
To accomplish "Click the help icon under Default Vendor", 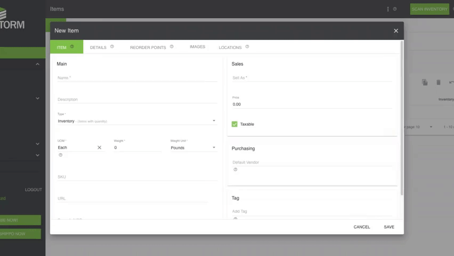I will click(x=236, y=170).
